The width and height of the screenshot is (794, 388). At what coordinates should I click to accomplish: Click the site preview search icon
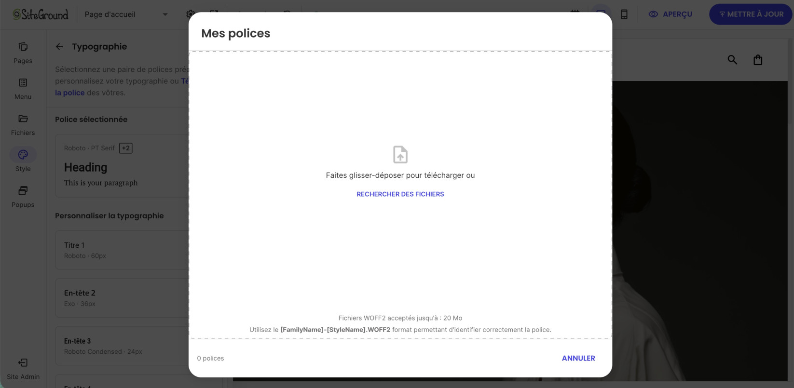pyautogui.click(x=732, y=60)
